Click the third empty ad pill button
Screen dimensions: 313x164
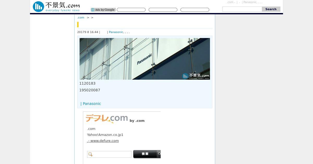point(195,10)
